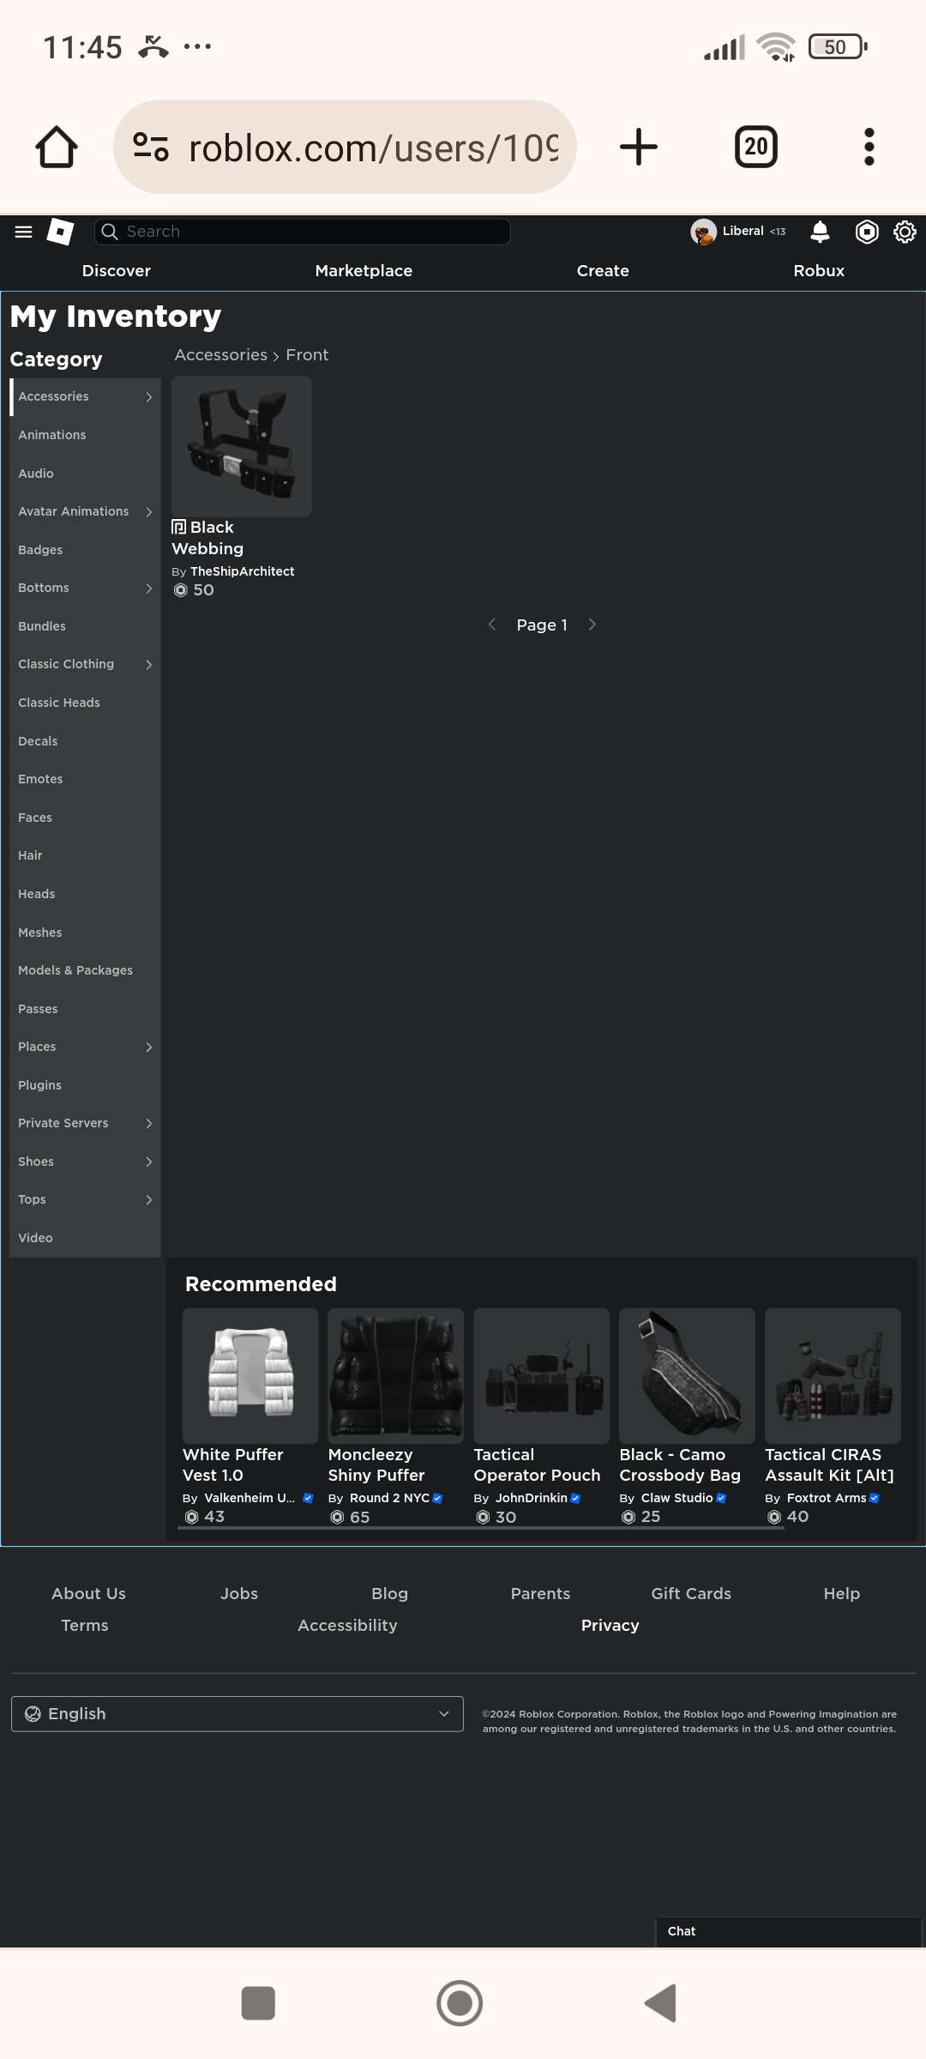Open the tab switcher showing 20 tabs

click(756, 147)
